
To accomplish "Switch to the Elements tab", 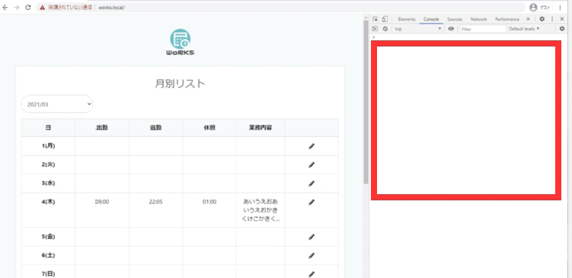I will (x=407, y=19).
